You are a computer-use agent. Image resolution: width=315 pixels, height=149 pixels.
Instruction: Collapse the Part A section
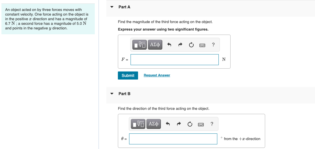click(112, 7)
